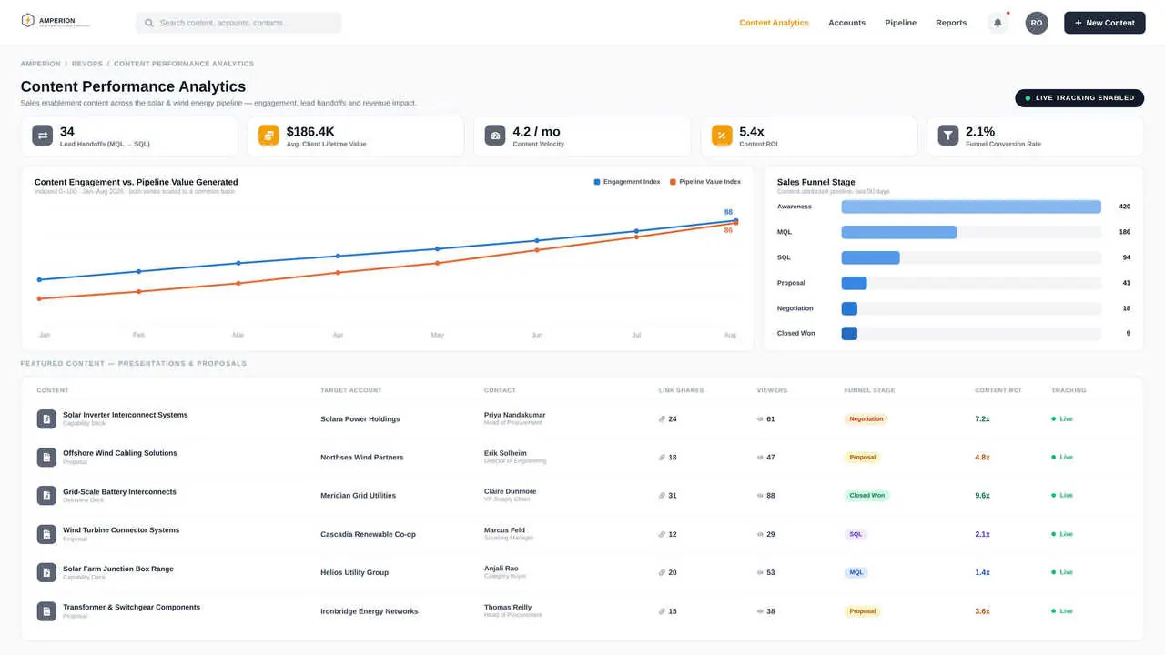Click the document icon for Offshore Wind Cabling Solutions
This screenshot has width=1165, height=655.
pos(46,457)
